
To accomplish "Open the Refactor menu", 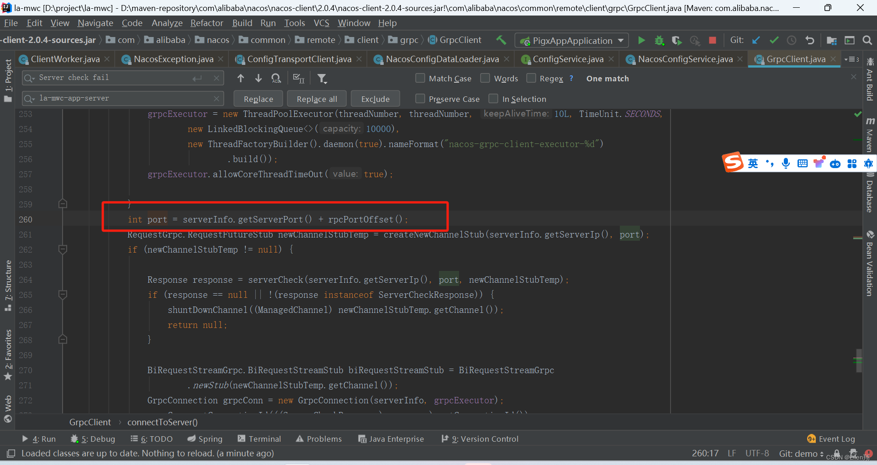I will coord(206,23).
